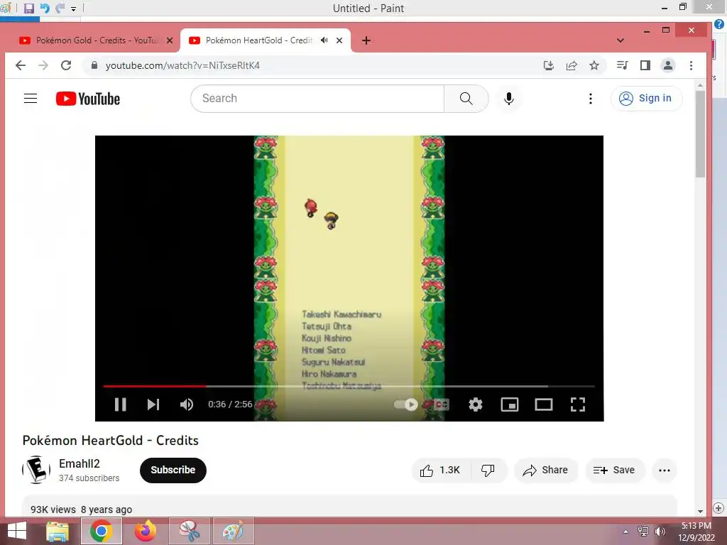Open the Emahll2 channel name

coord(80,463)
